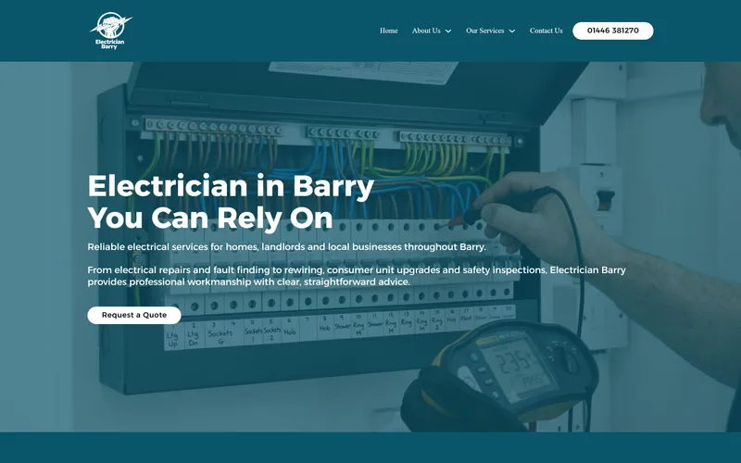Expand the About Us dropdown chevron
The width and height of the screenshot is (741, 463).
click(x=448, y=31)
